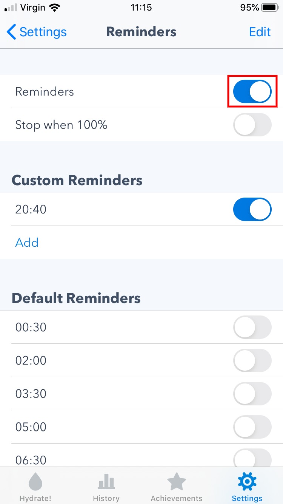Tap the battery icon in status bar

269,8
